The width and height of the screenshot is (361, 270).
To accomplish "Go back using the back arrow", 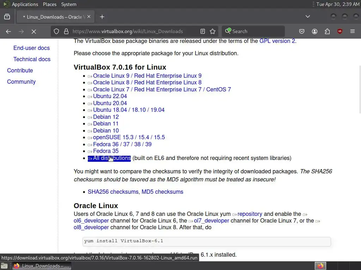I will 8,31.
